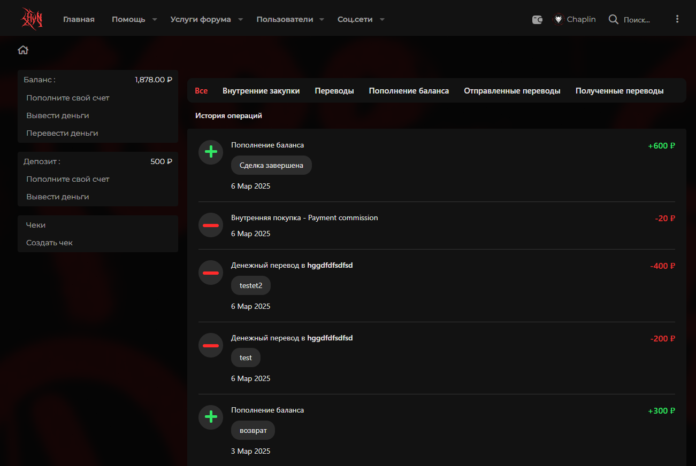
Task: Click the возврат comment pill
Action: [x=253, y=430]
